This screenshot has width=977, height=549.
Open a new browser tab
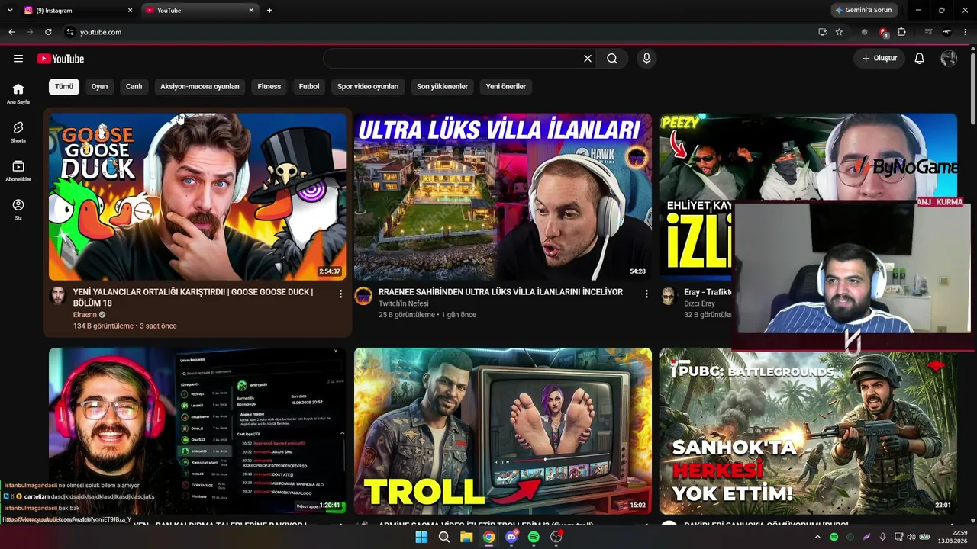tap(269, 11)
